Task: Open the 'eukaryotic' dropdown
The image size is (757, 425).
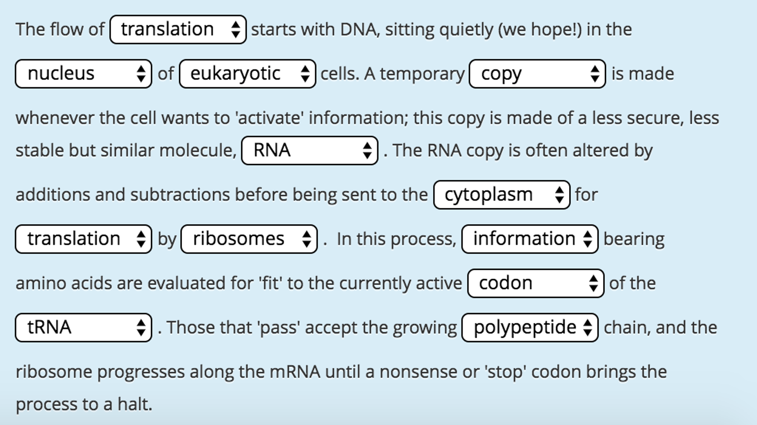Action: 248,74
